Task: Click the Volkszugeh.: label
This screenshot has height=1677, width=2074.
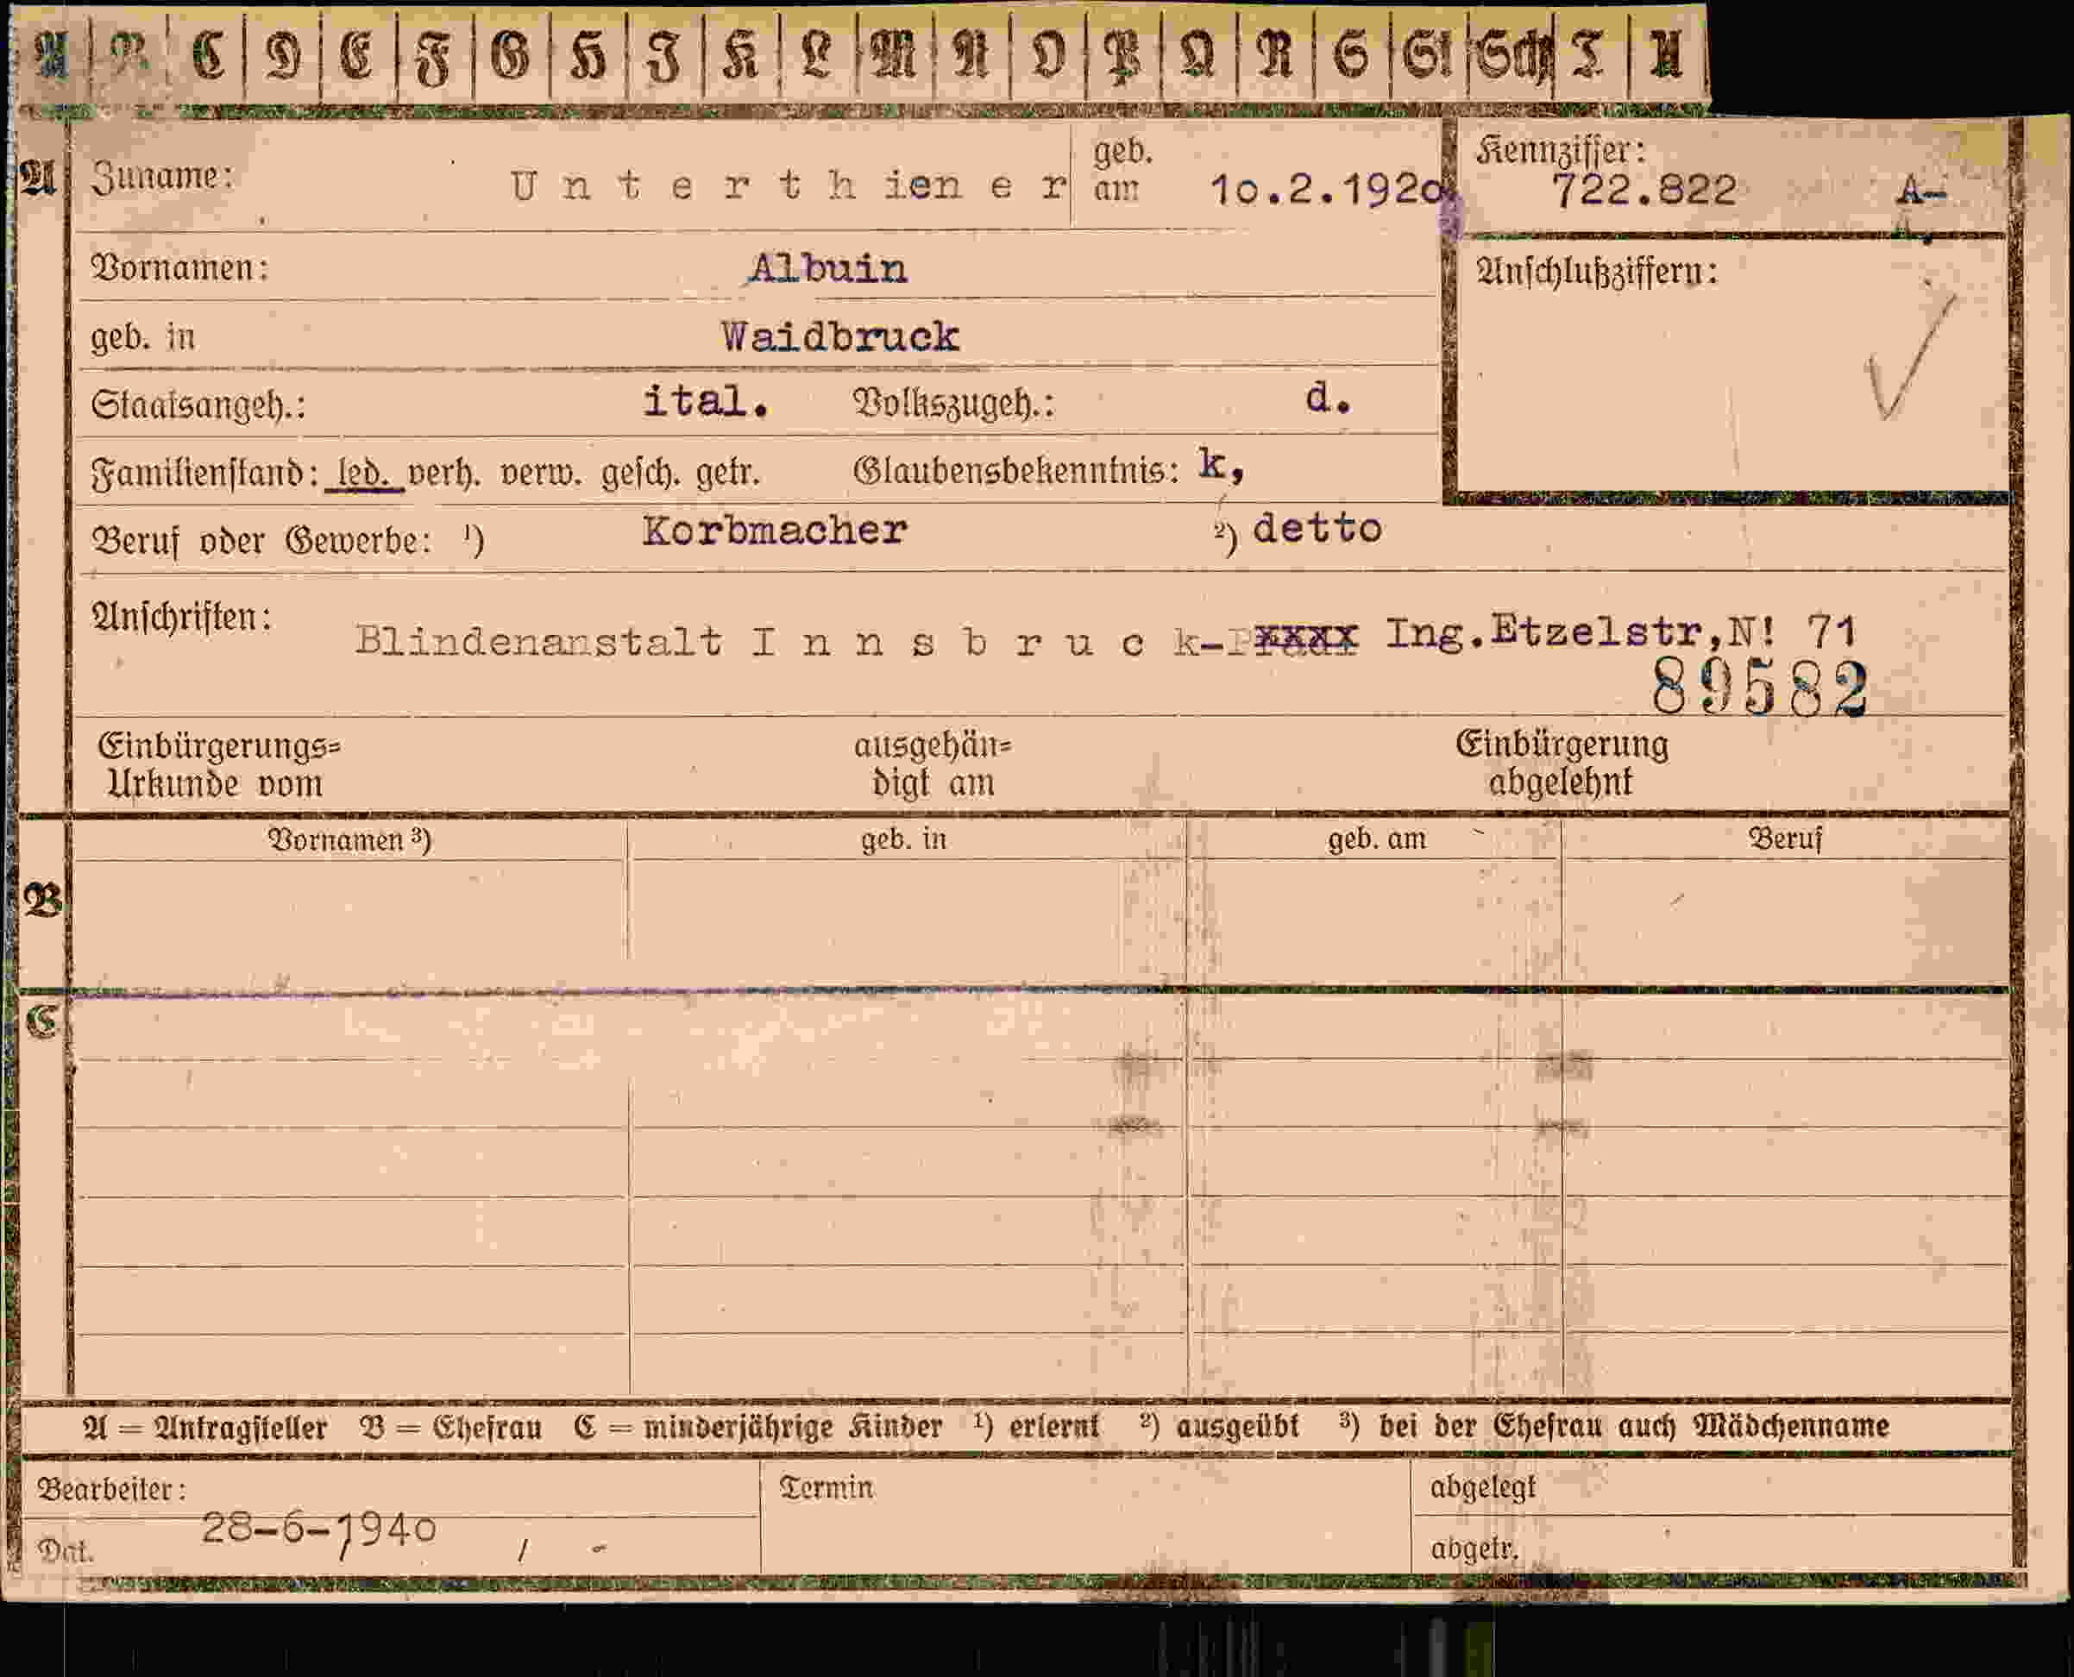Action: coord(953,403)
